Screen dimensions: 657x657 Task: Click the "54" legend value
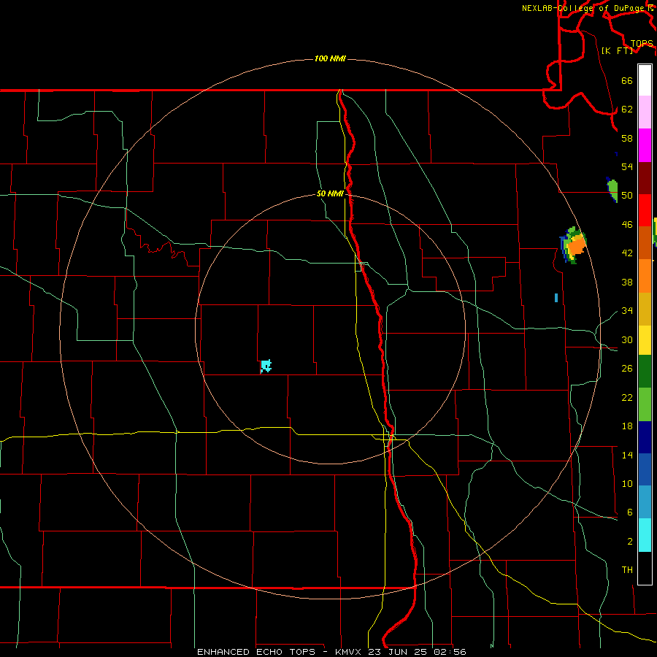pos(627,166)
